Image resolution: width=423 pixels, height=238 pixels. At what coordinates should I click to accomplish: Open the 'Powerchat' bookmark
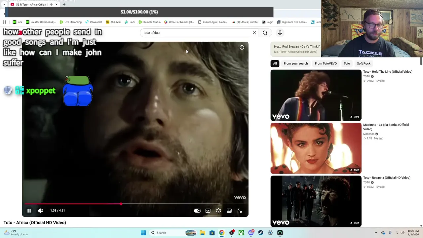94,22
